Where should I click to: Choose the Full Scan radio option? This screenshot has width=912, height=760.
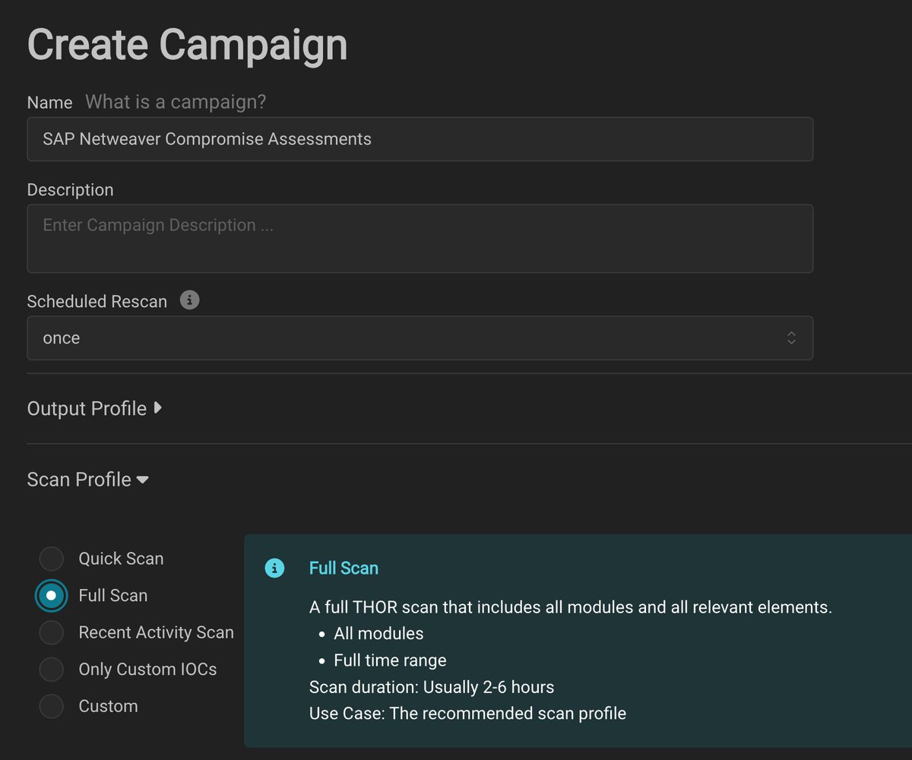pos(52,595)
